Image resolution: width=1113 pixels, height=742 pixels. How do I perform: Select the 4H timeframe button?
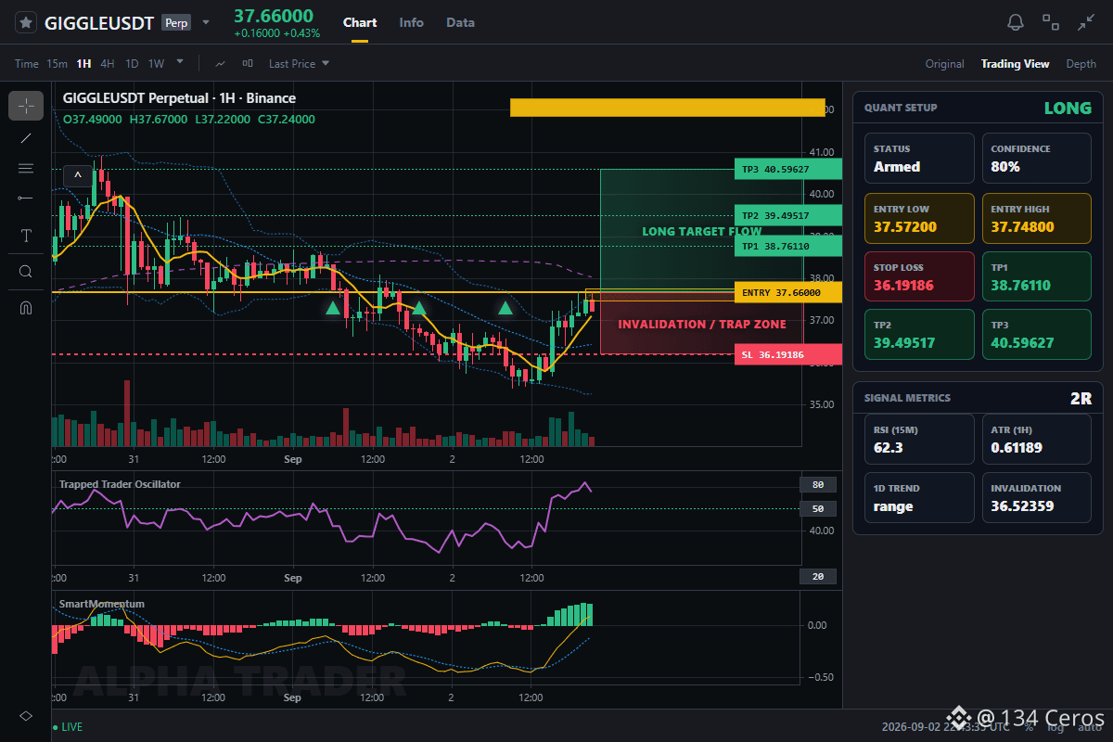108,64
